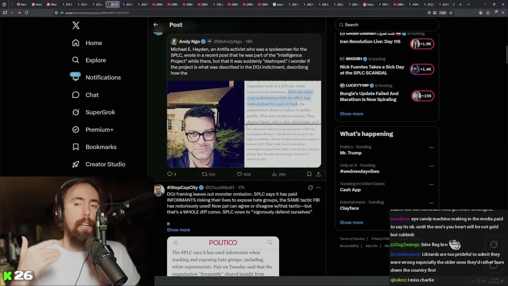Click the 150% zoom indicator in the address bar
508x286 pixels.
pyautogui.click(x=443, y=13)
